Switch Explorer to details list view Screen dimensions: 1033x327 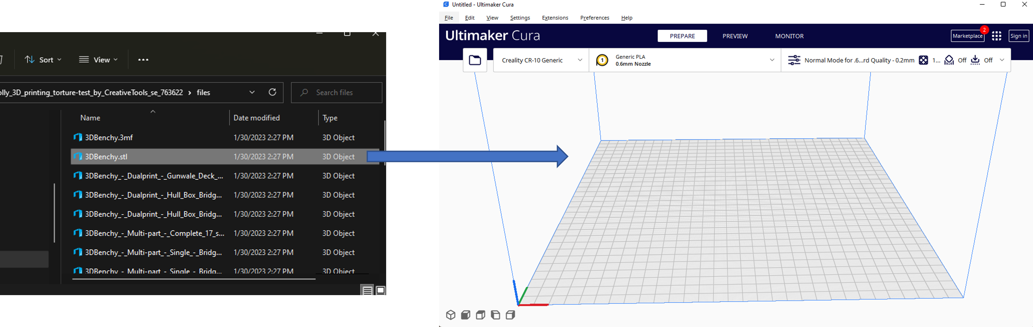click(367, 291)
